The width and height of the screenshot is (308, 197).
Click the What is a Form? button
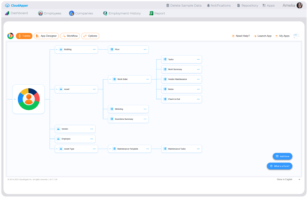click(279, 166)
